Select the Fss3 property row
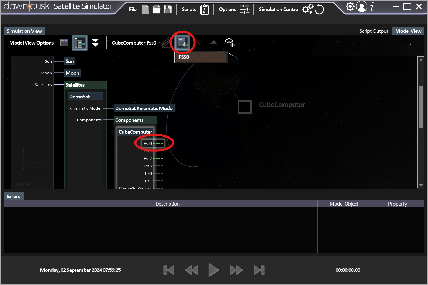 [153, 166]
